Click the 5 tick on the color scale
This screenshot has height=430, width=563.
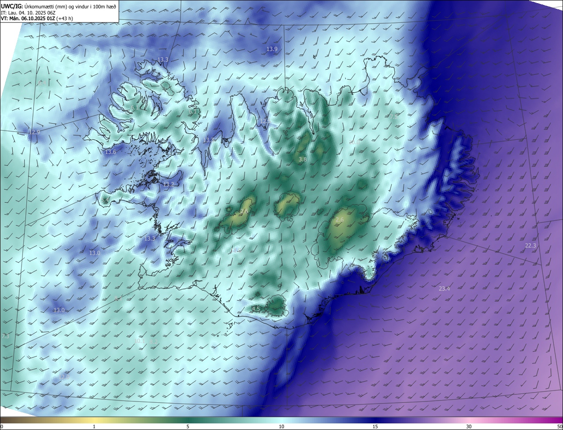(188, 427)
